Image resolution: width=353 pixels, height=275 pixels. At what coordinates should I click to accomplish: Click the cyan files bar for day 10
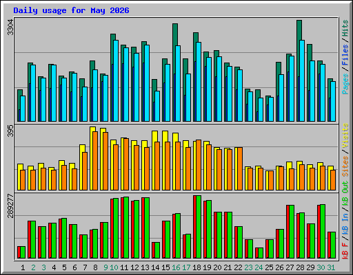pos(116,80)
